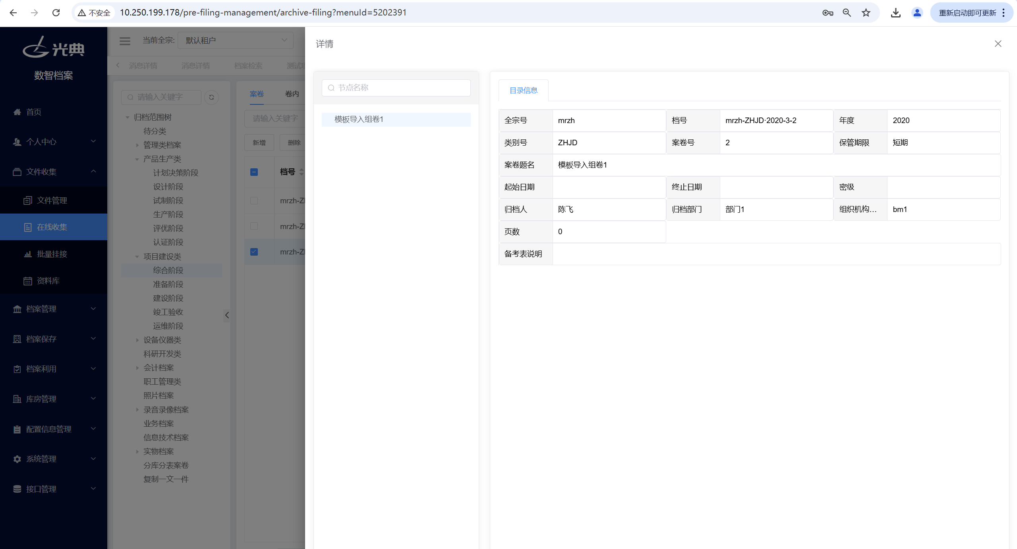Click the 文件收集 folder icon
Screen dimensions: 1017x549
17,172
